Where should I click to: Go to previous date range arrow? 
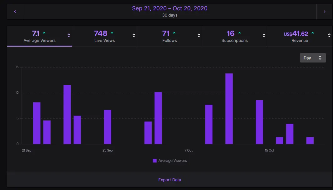(x=15, y=12)
